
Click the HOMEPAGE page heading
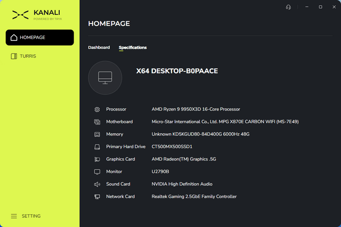109,23
